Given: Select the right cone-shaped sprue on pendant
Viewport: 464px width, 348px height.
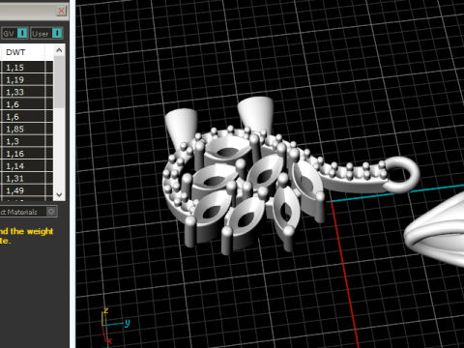Looking at the screenshot, I should pos(255,114).
